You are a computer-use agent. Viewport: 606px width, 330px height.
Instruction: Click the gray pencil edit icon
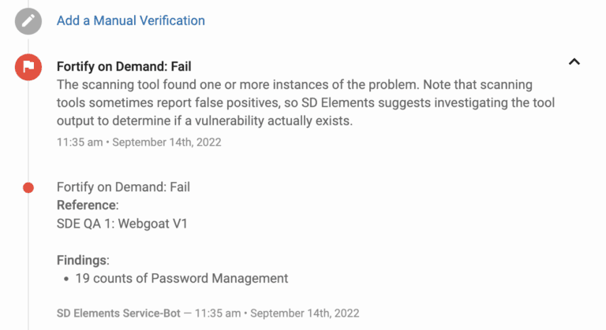[28, 21]
